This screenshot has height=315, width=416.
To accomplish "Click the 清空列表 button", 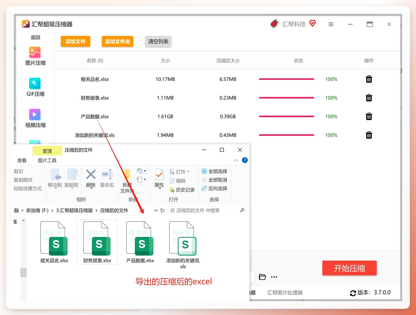I will pyautogui.click(x=158, y=42).
